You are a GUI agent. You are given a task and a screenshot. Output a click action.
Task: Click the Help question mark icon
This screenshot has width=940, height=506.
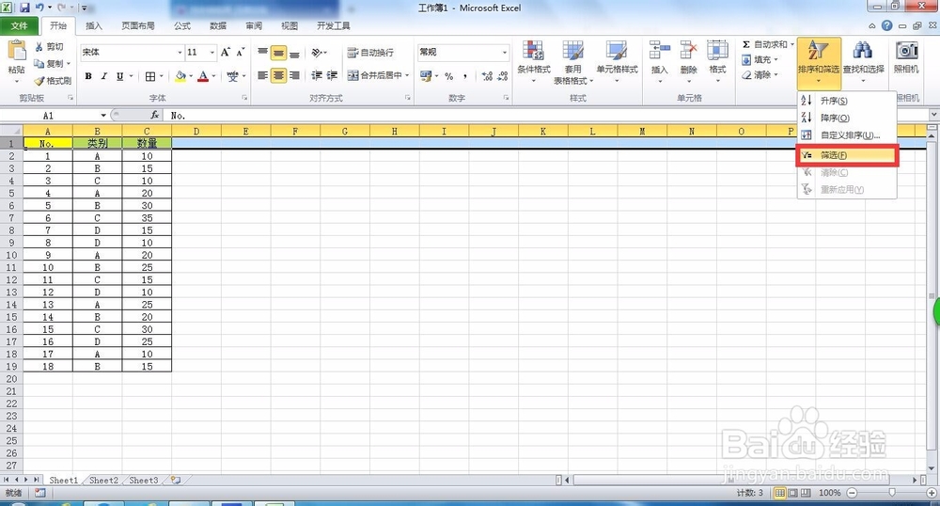886,25
